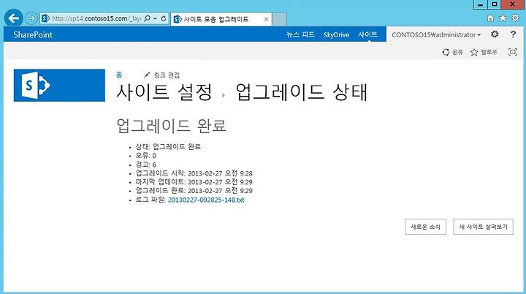Click the 새 사이트 살펴보기 button
This screenshot has height=294, width=526.
pyautogui.click(x=483, y=227)
